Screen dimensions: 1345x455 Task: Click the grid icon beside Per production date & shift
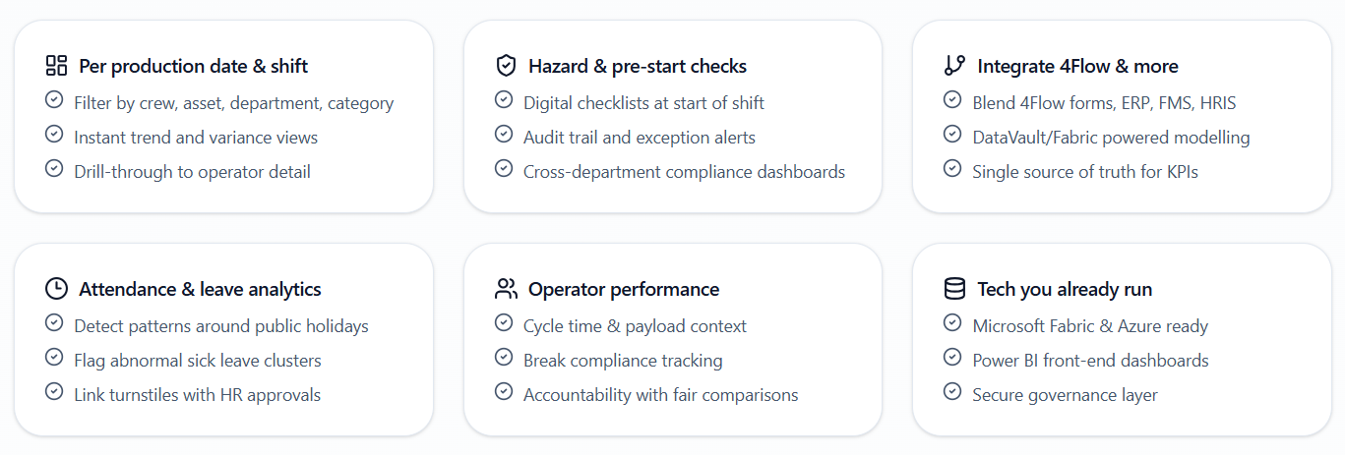coord(56,66)
